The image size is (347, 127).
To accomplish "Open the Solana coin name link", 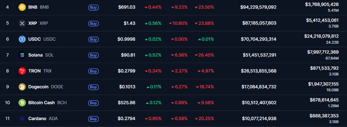I will click(35, 55).
